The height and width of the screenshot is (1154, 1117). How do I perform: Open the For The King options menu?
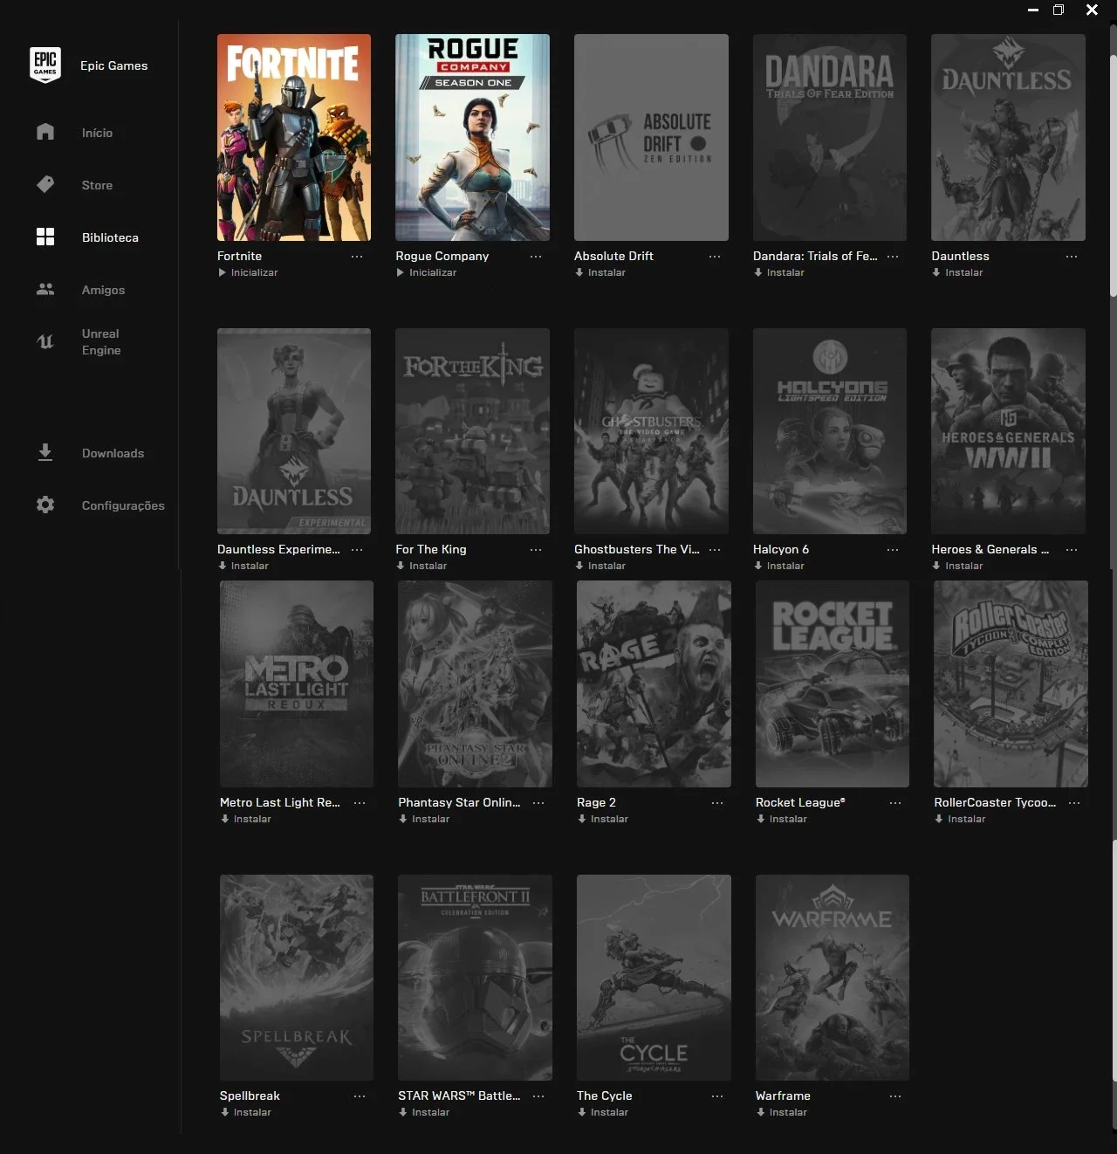point(536,549)
